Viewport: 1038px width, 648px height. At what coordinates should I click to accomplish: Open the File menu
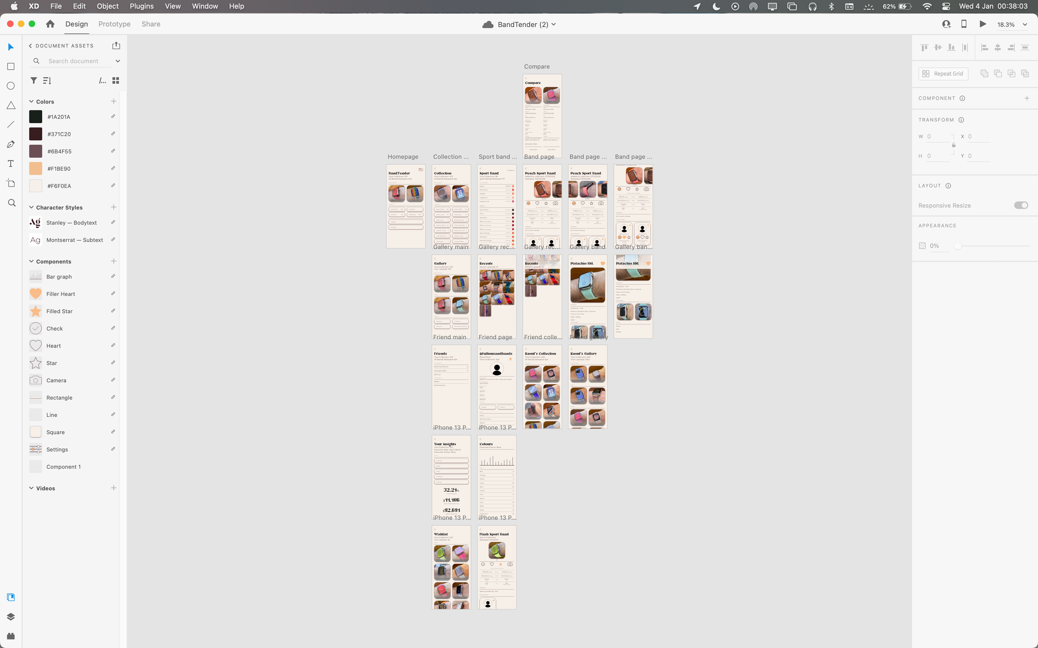pyautogui.click(x=56, y=6)
